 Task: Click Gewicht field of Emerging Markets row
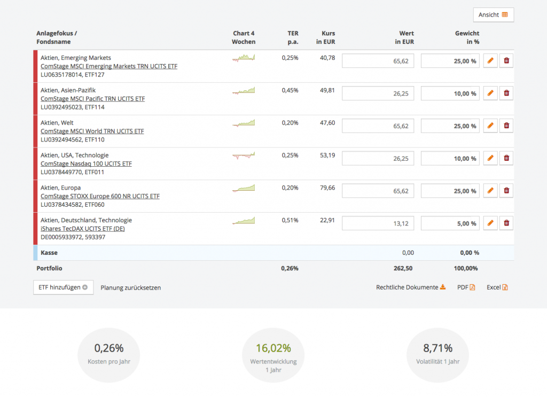450,61
